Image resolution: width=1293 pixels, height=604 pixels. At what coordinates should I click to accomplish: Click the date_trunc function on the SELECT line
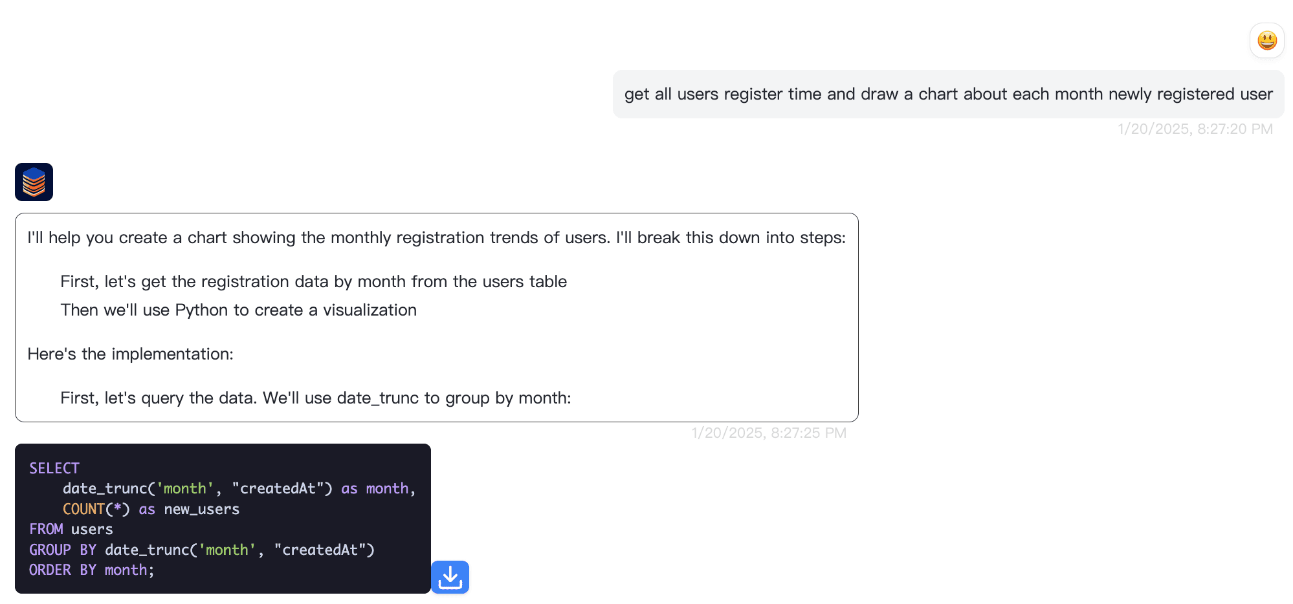point(105,488)
